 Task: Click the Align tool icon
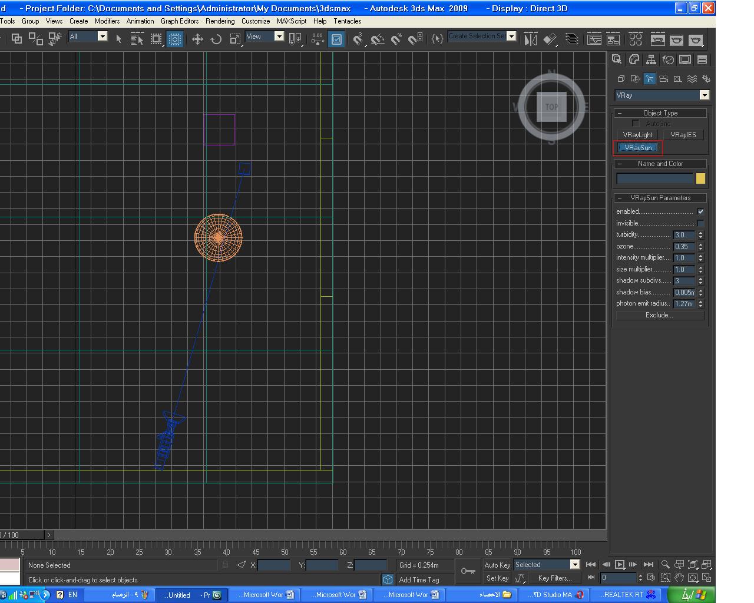pyautogui.click(x=550, y=39)
